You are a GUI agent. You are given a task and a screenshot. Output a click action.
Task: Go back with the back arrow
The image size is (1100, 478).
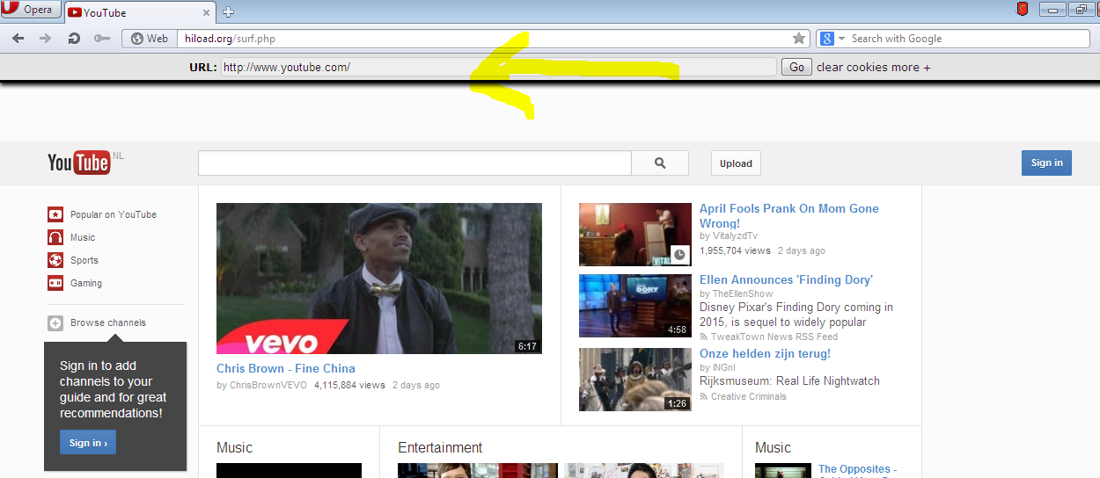18,39
